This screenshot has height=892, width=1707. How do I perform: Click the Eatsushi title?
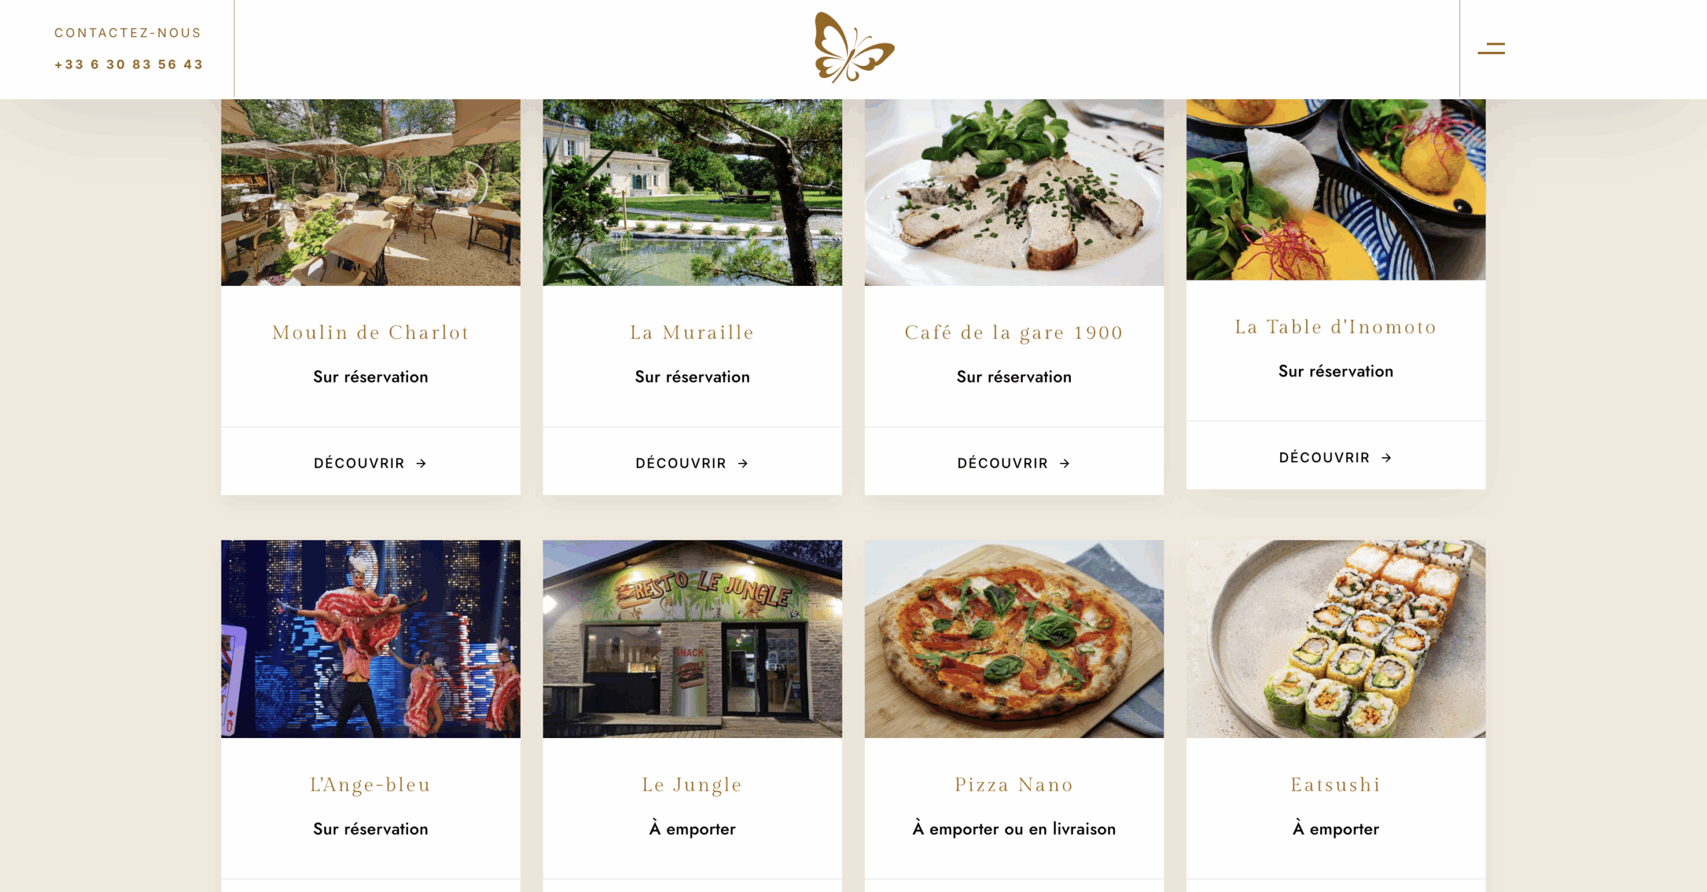click(1336, 784)
